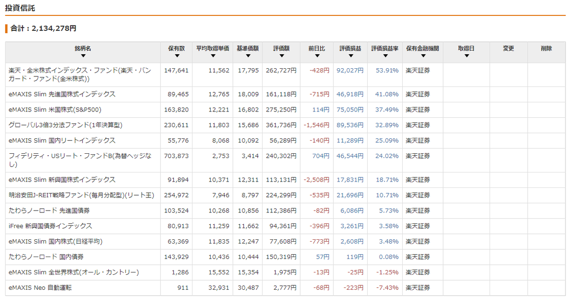Click 前日比 value -428円
Viewport: 576px width, 308px height.
click(x=319, y=71)
